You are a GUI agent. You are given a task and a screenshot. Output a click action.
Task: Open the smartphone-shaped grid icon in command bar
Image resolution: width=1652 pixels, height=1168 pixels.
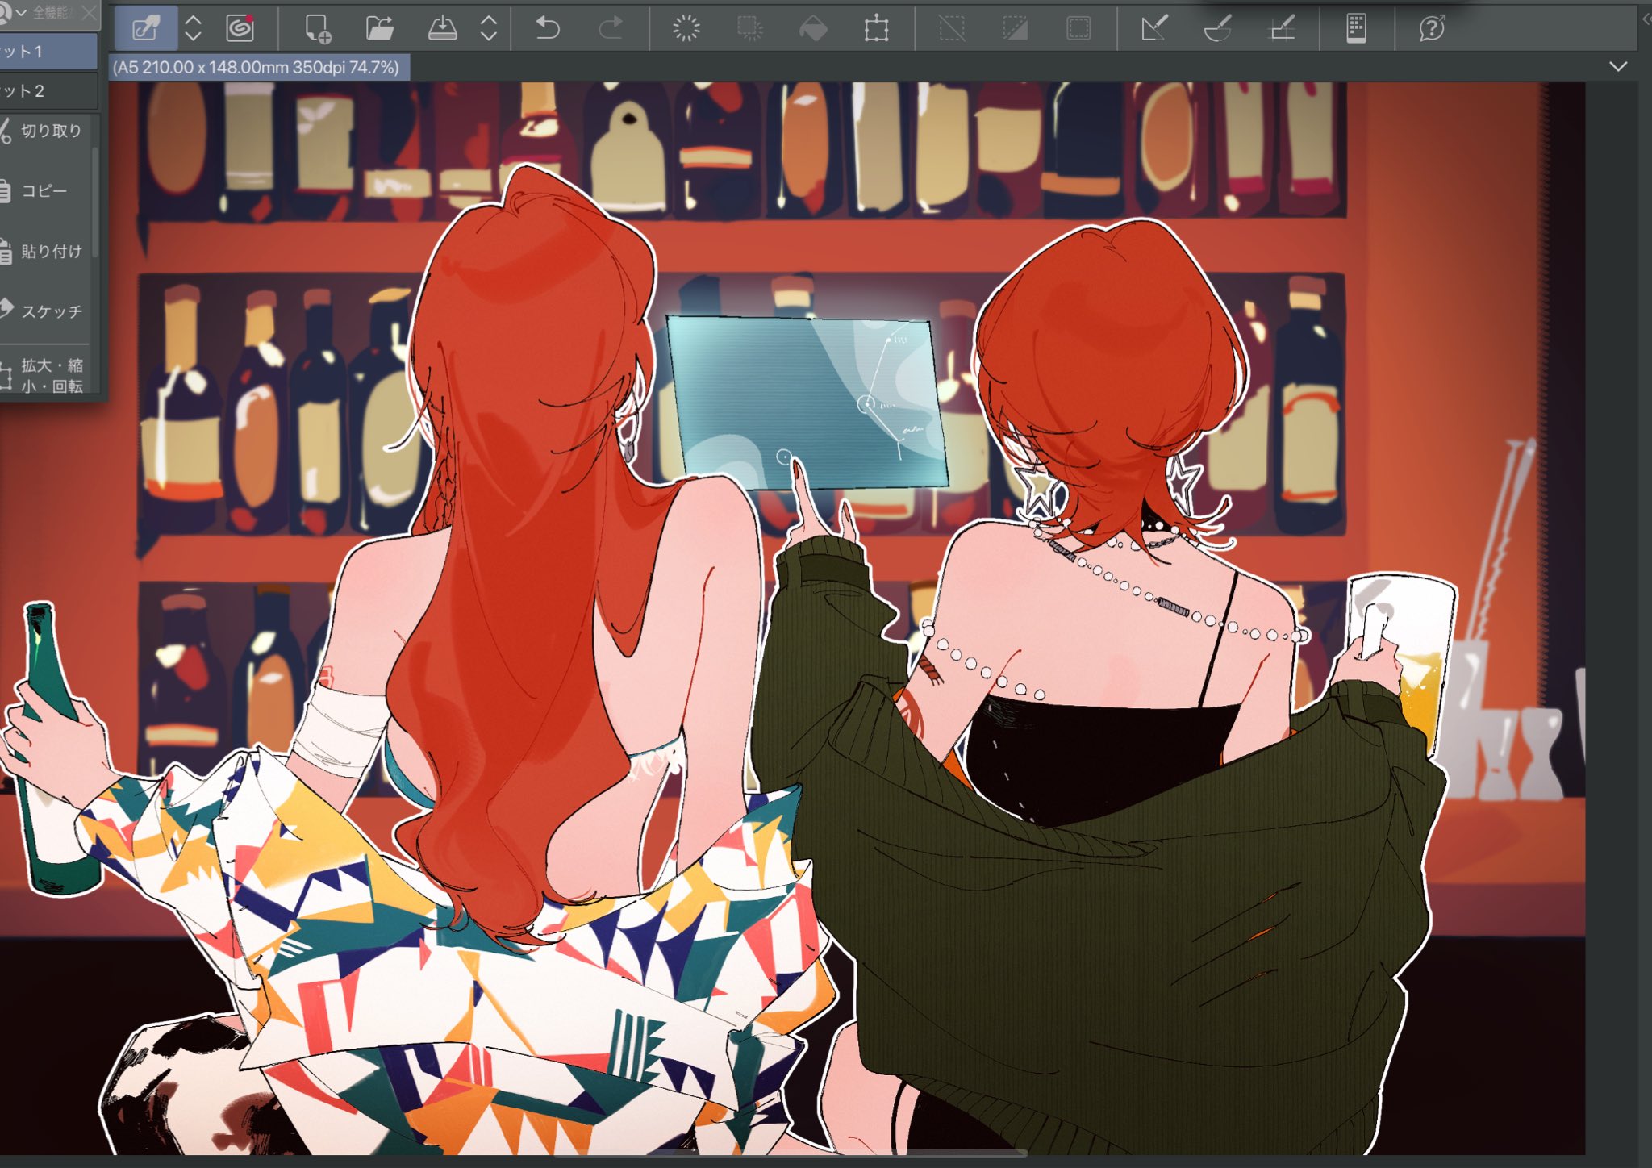(x=1357, y=29)
